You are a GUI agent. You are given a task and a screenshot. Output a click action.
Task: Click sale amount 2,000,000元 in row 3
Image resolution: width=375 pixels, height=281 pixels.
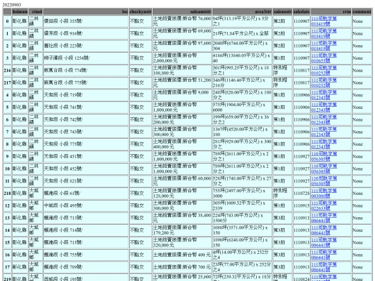182,58
